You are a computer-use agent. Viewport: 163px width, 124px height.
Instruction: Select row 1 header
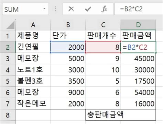pos(8,36)
